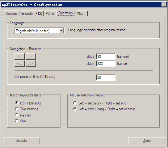
Task: Click the Defaults button
Action: pos(22,141)
